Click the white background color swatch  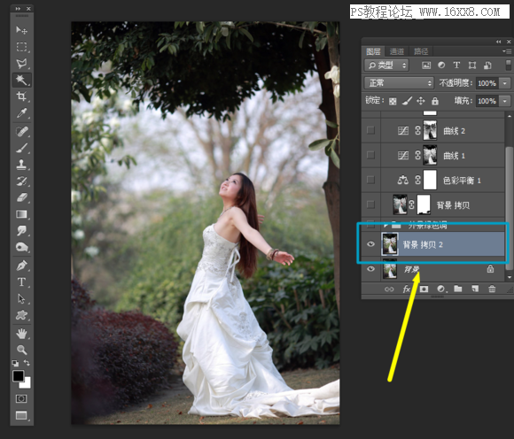point(27,383)
